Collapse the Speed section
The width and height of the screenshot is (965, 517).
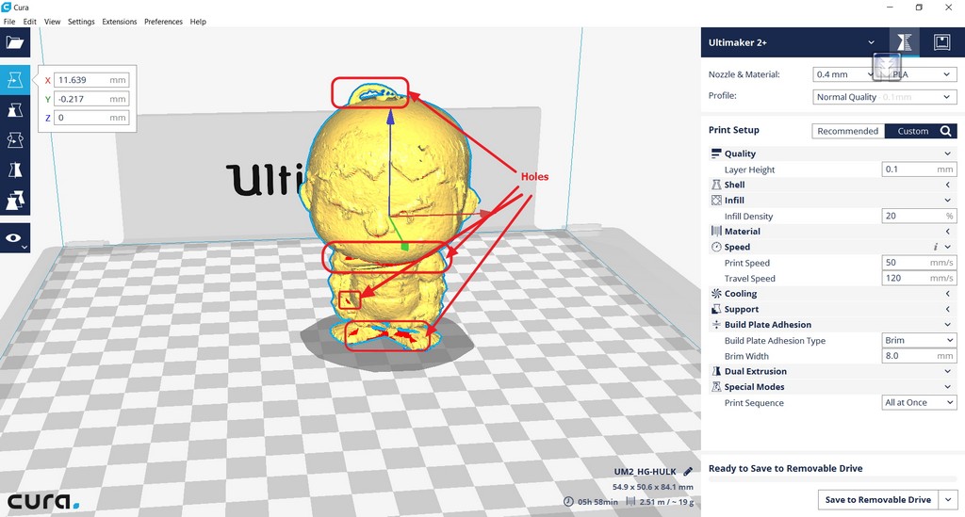point(948,247)
